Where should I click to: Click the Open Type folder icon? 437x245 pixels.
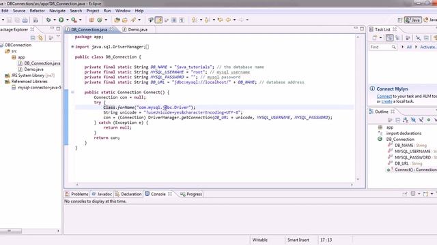pos(117,20)
